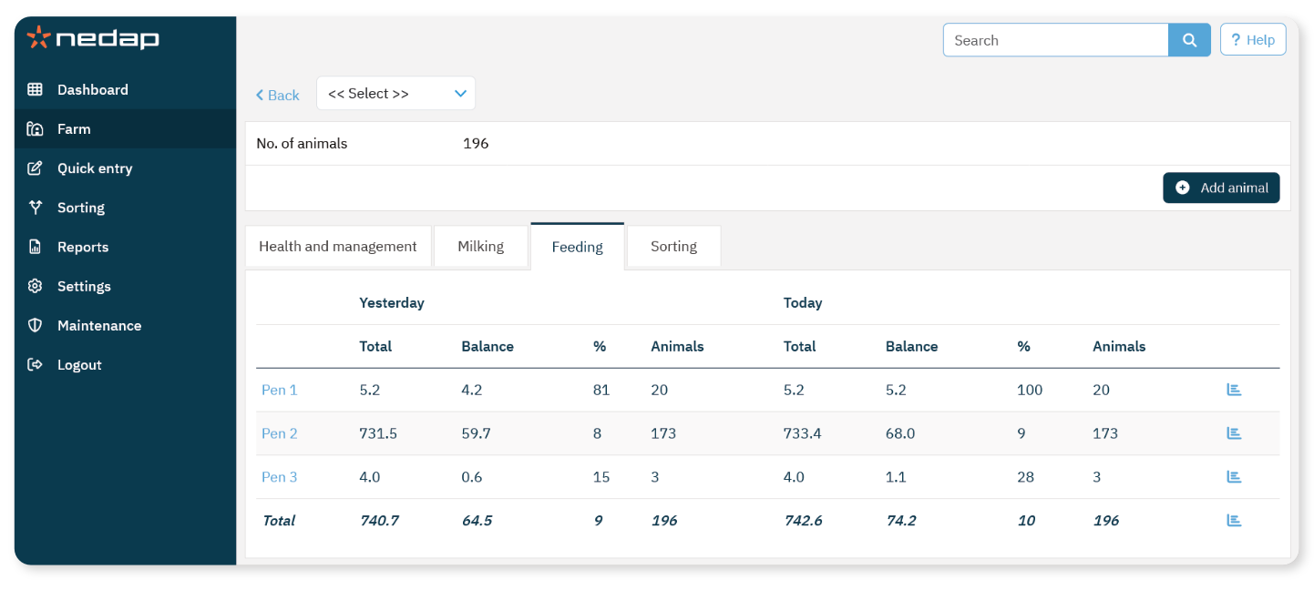The height and width of the screenshot is (590, 1314).
Task: Expand the << Select >> dropdown
Action: point(395,94)
